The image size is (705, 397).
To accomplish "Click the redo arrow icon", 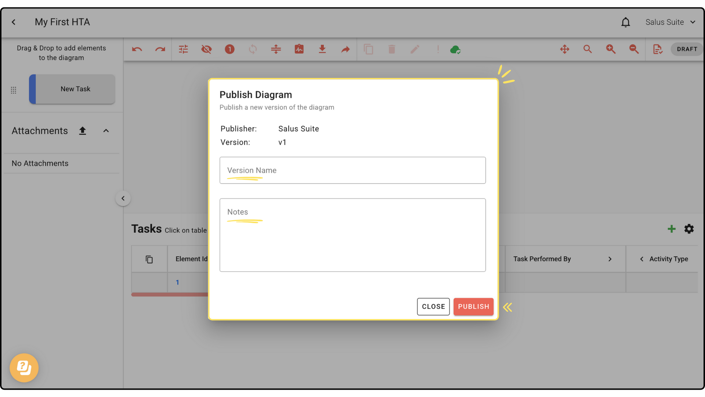I will (x=160, y=49).
